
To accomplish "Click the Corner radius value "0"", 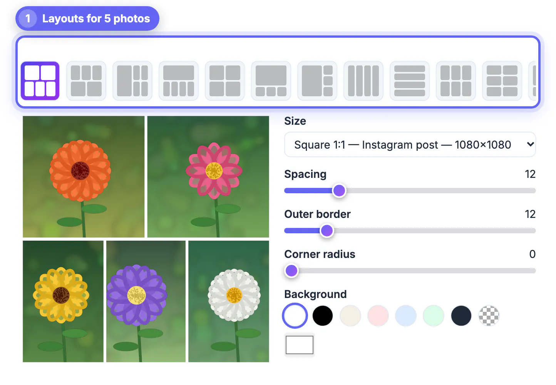I will point(533,254).
